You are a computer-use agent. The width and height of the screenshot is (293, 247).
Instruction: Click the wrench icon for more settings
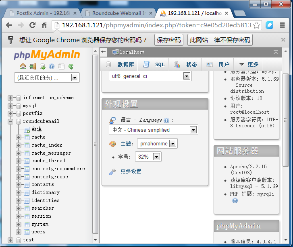click(x=112, y=171)
